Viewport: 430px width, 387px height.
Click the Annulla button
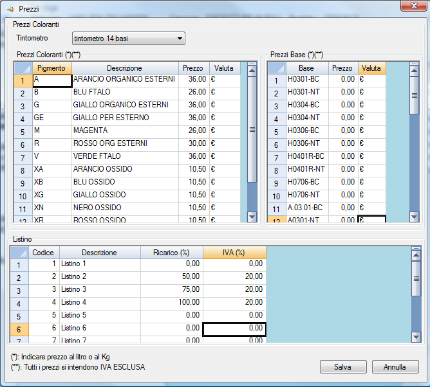pyautogui.click(x=395, y=366)
